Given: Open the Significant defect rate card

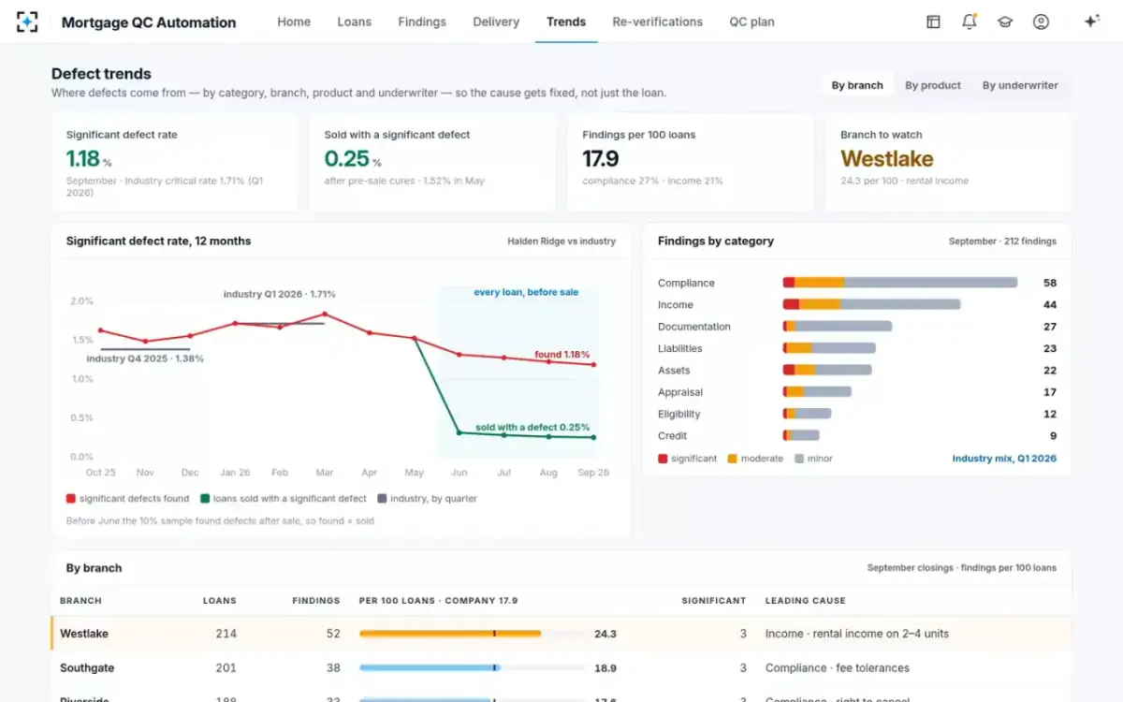Looking at the screenshot, I should (x=174, y=162).
